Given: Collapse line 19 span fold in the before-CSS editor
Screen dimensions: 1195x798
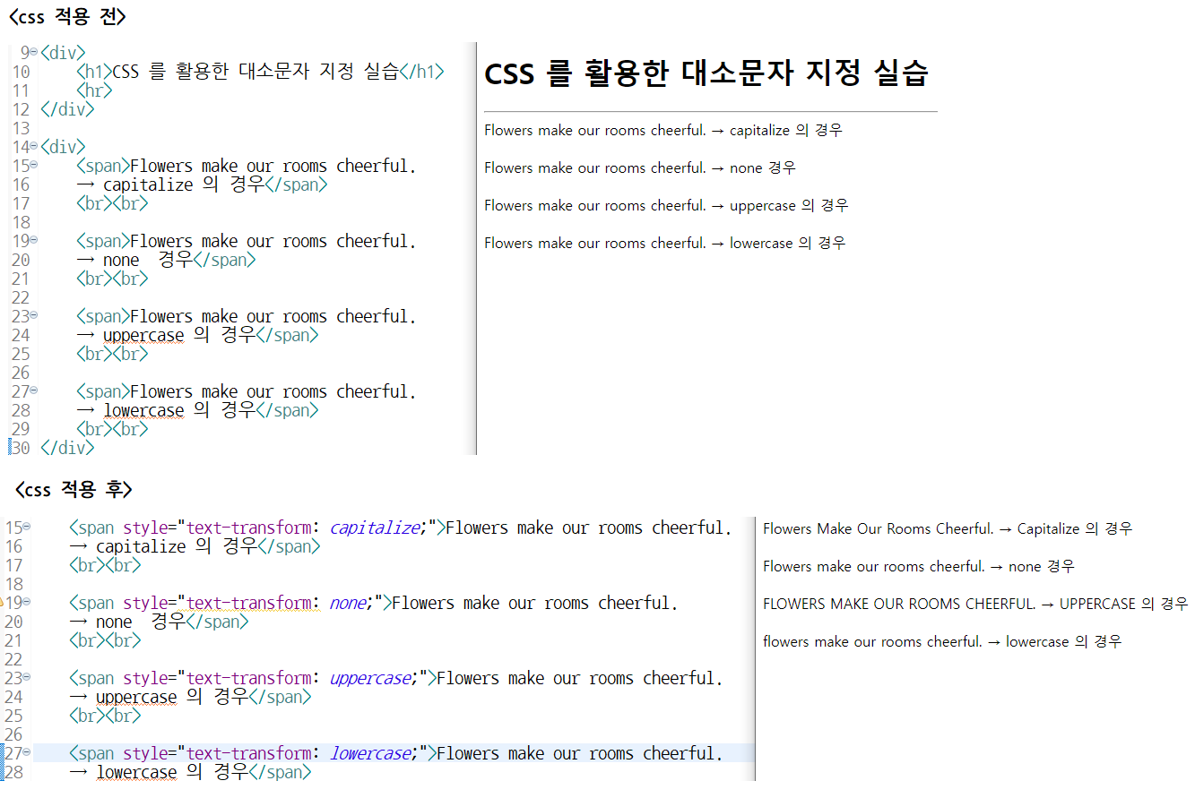Looking at the screenshot, I should [x=34, y=240].
